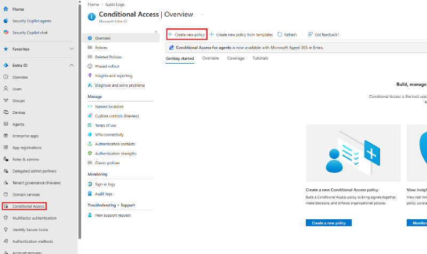Click the Insights and reporting bulb icon
The height and width of the screenshot is (254, 427).
coord(90,75)
